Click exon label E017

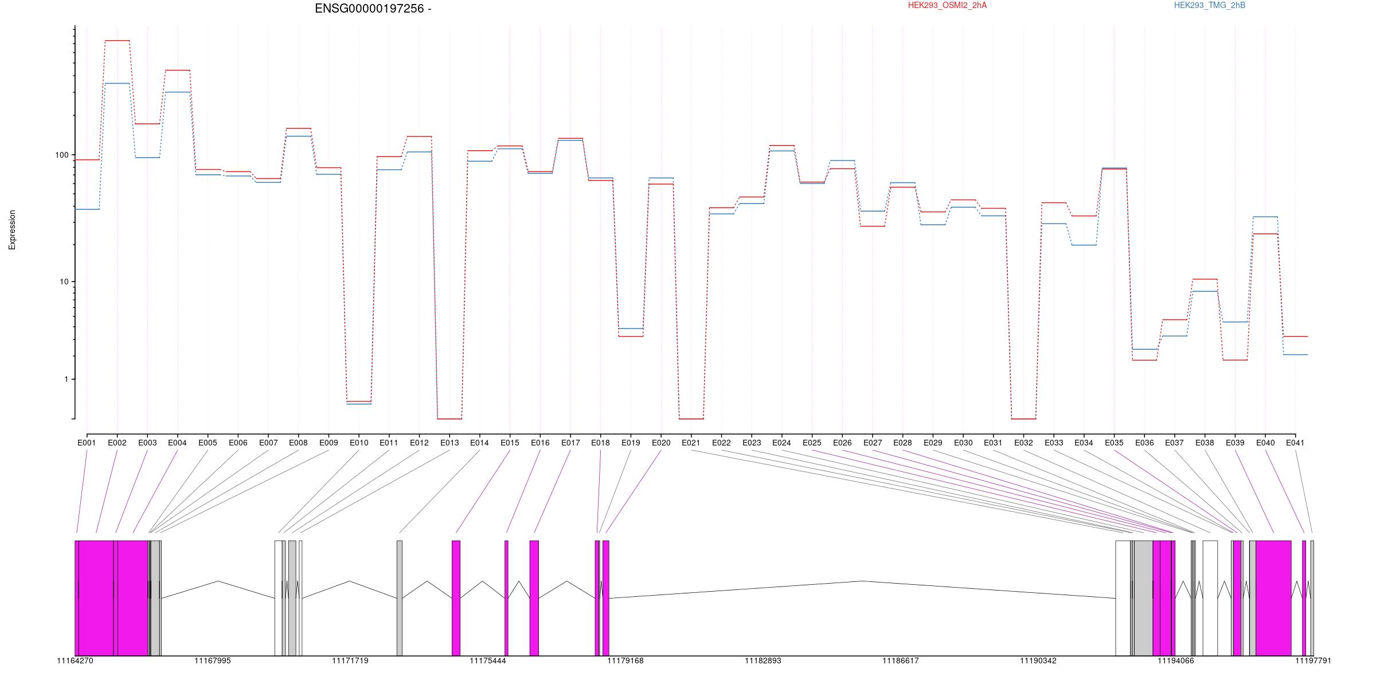tap(570, 443)
